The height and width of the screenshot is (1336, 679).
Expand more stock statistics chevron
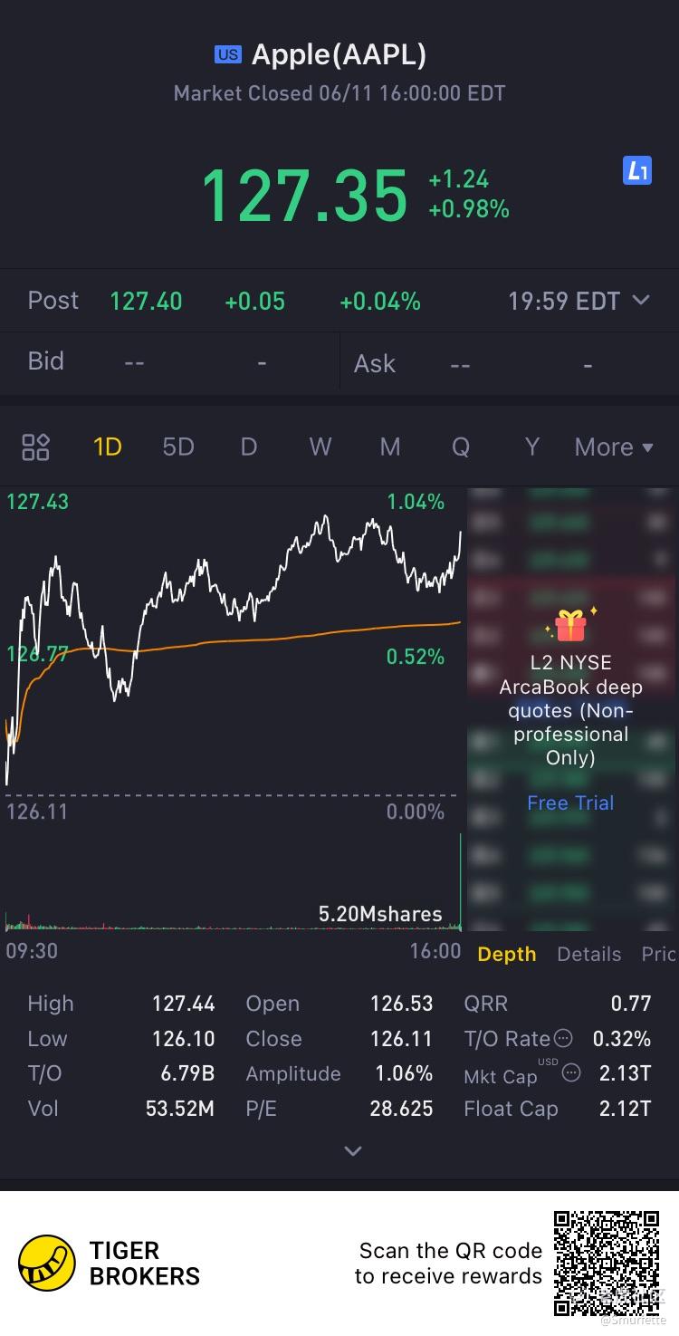pos(353,1150)
